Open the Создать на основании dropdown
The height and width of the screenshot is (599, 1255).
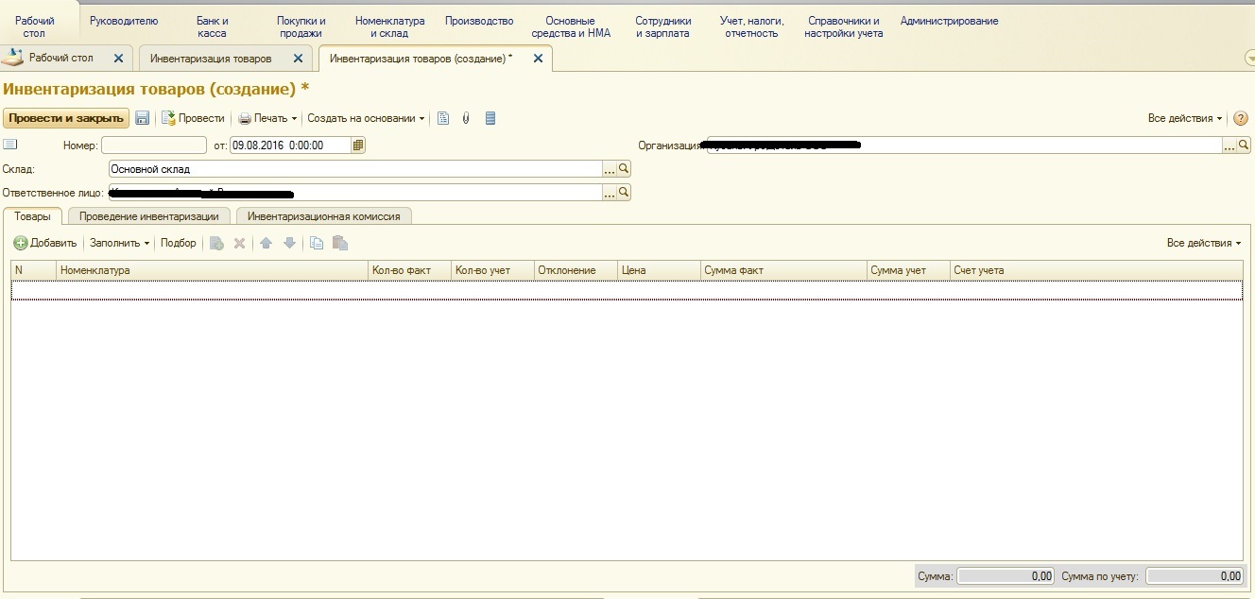point(366,118)
